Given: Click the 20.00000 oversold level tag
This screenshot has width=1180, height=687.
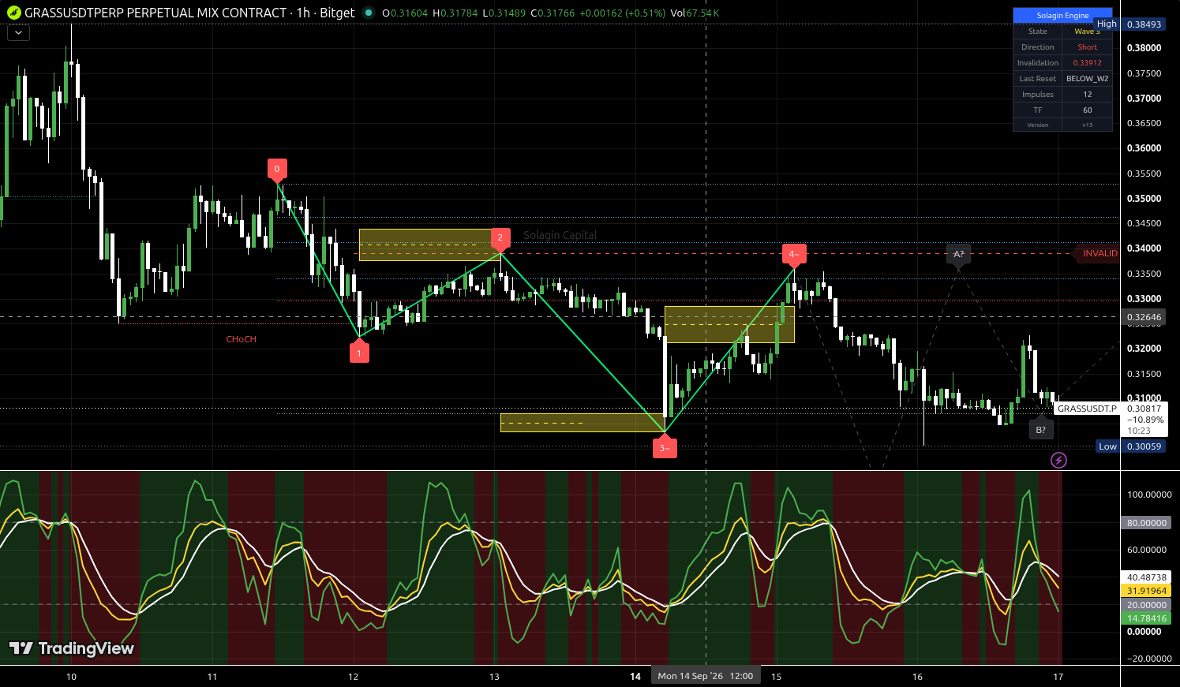Looking at the screenshot, I should pyautogui.click(x=1146, y=605).
